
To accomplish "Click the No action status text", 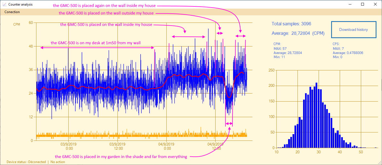I will pos(58,162).
